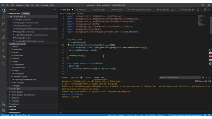Image resolution: width=212 pixels, height=119 pixels.
Task: Click the gallery icon on the right overlay
Action: (210, 60)
